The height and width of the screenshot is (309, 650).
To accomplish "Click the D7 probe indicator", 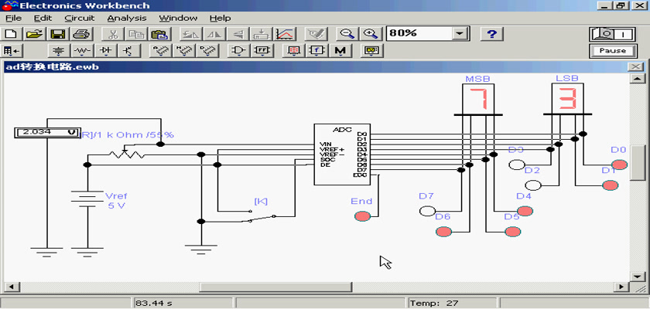I will coord(427,211).
